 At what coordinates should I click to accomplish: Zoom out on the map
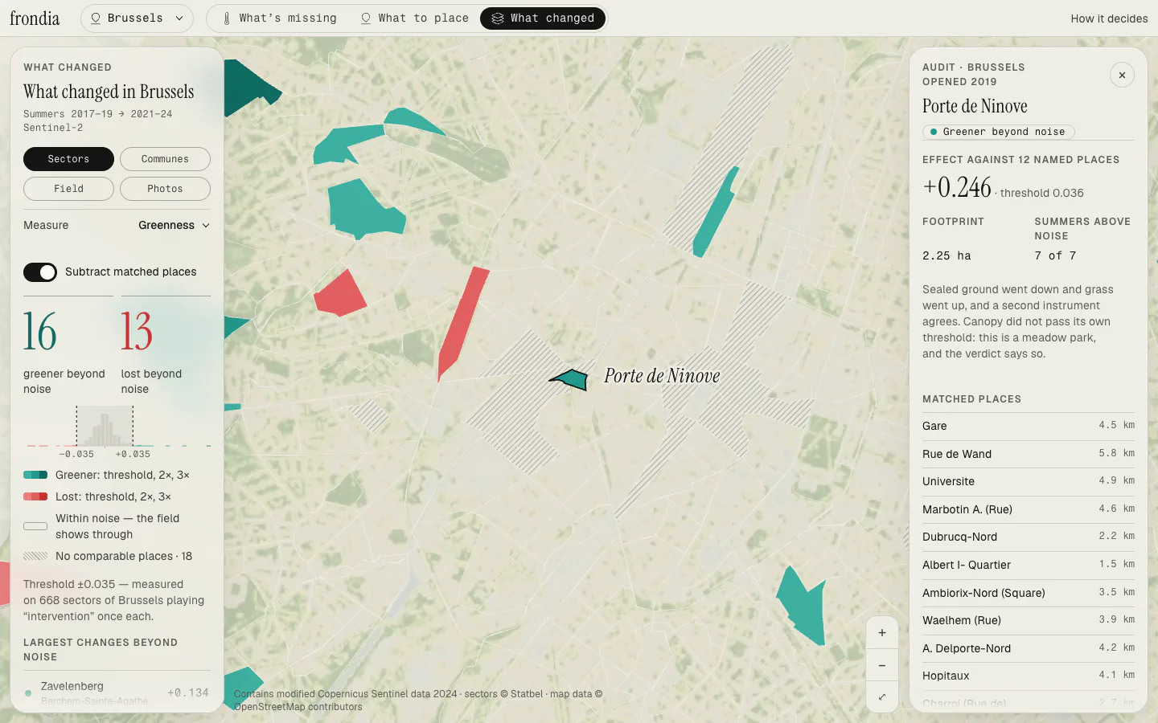pos(882,666)
